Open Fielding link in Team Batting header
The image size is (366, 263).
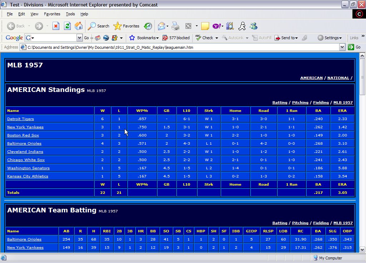click(321, 223)
